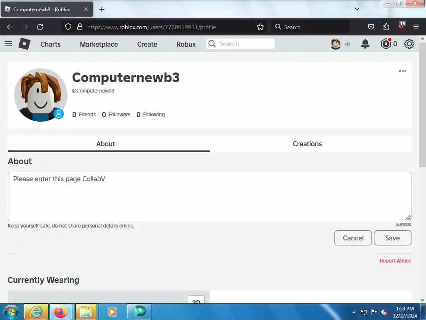
Task: Open the Action Center flag icon
Action: coord(374,312)
